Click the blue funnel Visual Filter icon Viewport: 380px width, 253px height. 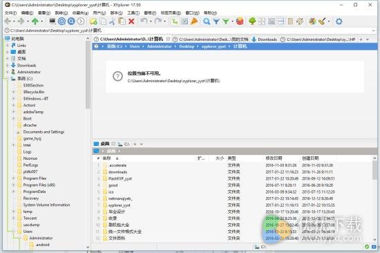point(216,21)
